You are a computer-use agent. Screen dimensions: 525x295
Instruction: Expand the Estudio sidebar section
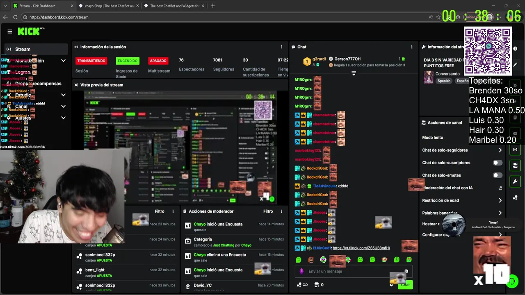(63, 95)
